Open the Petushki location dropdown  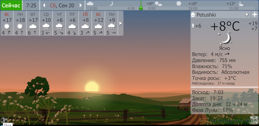[x=247, y=15]
